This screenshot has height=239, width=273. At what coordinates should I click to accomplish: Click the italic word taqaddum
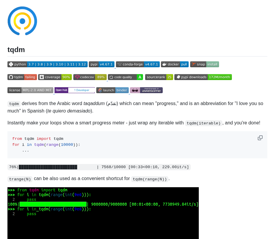(94, 103)
